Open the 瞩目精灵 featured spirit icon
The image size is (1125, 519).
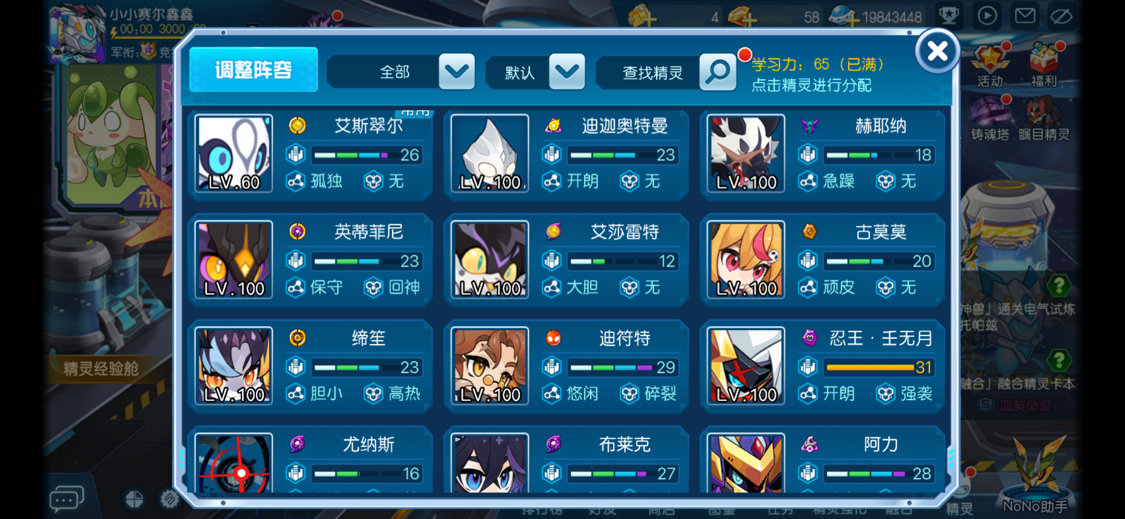pyautogui.click(x=1044, y=118)
